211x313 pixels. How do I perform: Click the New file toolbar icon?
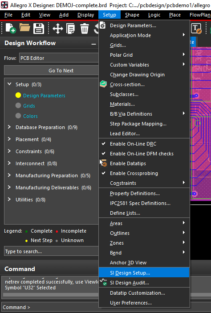(x=11, y=28)
